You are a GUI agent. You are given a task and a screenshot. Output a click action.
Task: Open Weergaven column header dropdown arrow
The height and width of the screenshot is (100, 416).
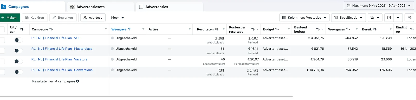(x=357, y=29)
